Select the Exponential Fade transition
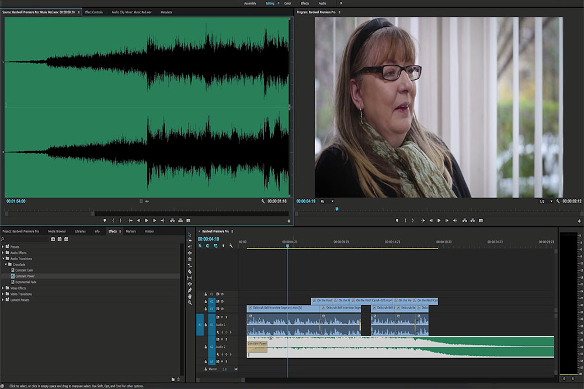The height and width of the screenshot is (389, 584). pos(26,282)
